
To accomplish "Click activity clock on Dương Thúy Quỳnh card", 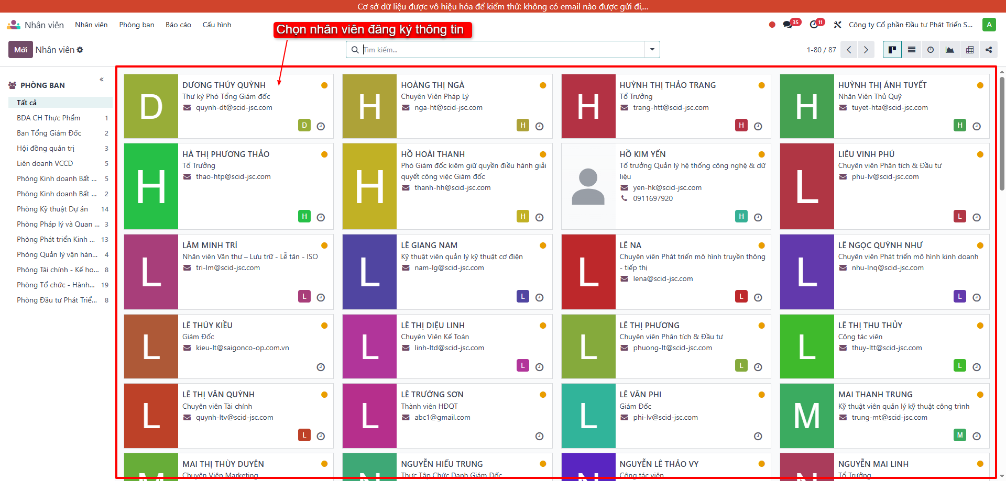I will pyautogui.click(x=321, y=126).
